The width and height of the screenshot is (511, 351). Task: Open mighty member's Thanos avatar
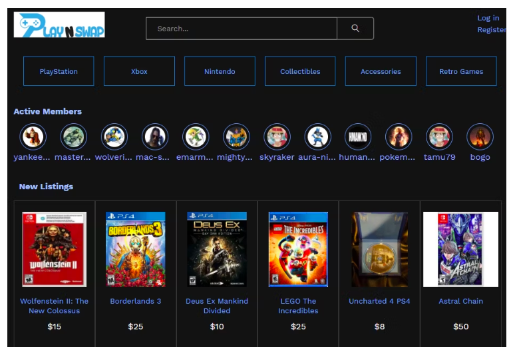click(x=236, y=137)
